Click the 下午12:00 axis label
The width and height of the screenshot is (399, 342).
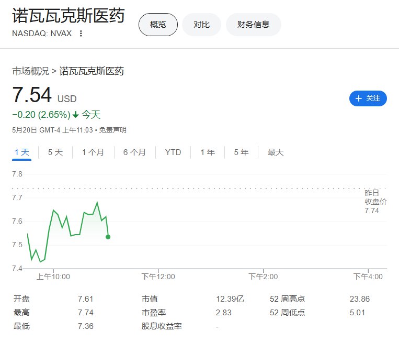pos(158,277)
